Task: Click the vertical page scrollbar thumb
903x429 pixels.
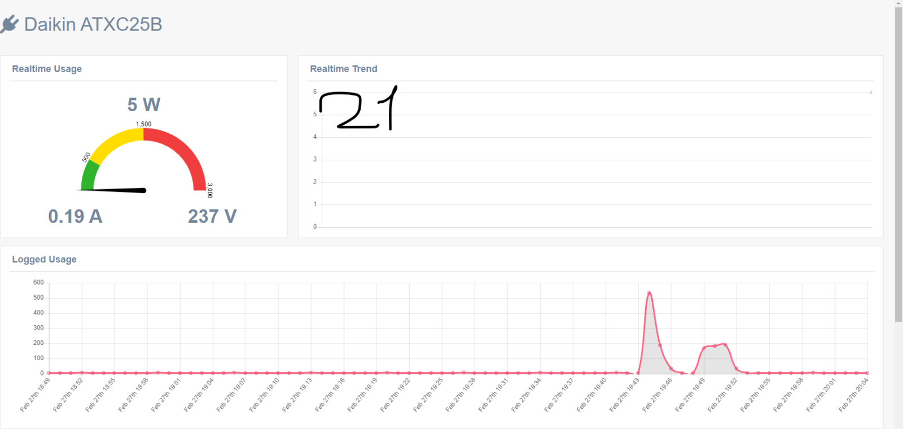Action: click(898, 164)
